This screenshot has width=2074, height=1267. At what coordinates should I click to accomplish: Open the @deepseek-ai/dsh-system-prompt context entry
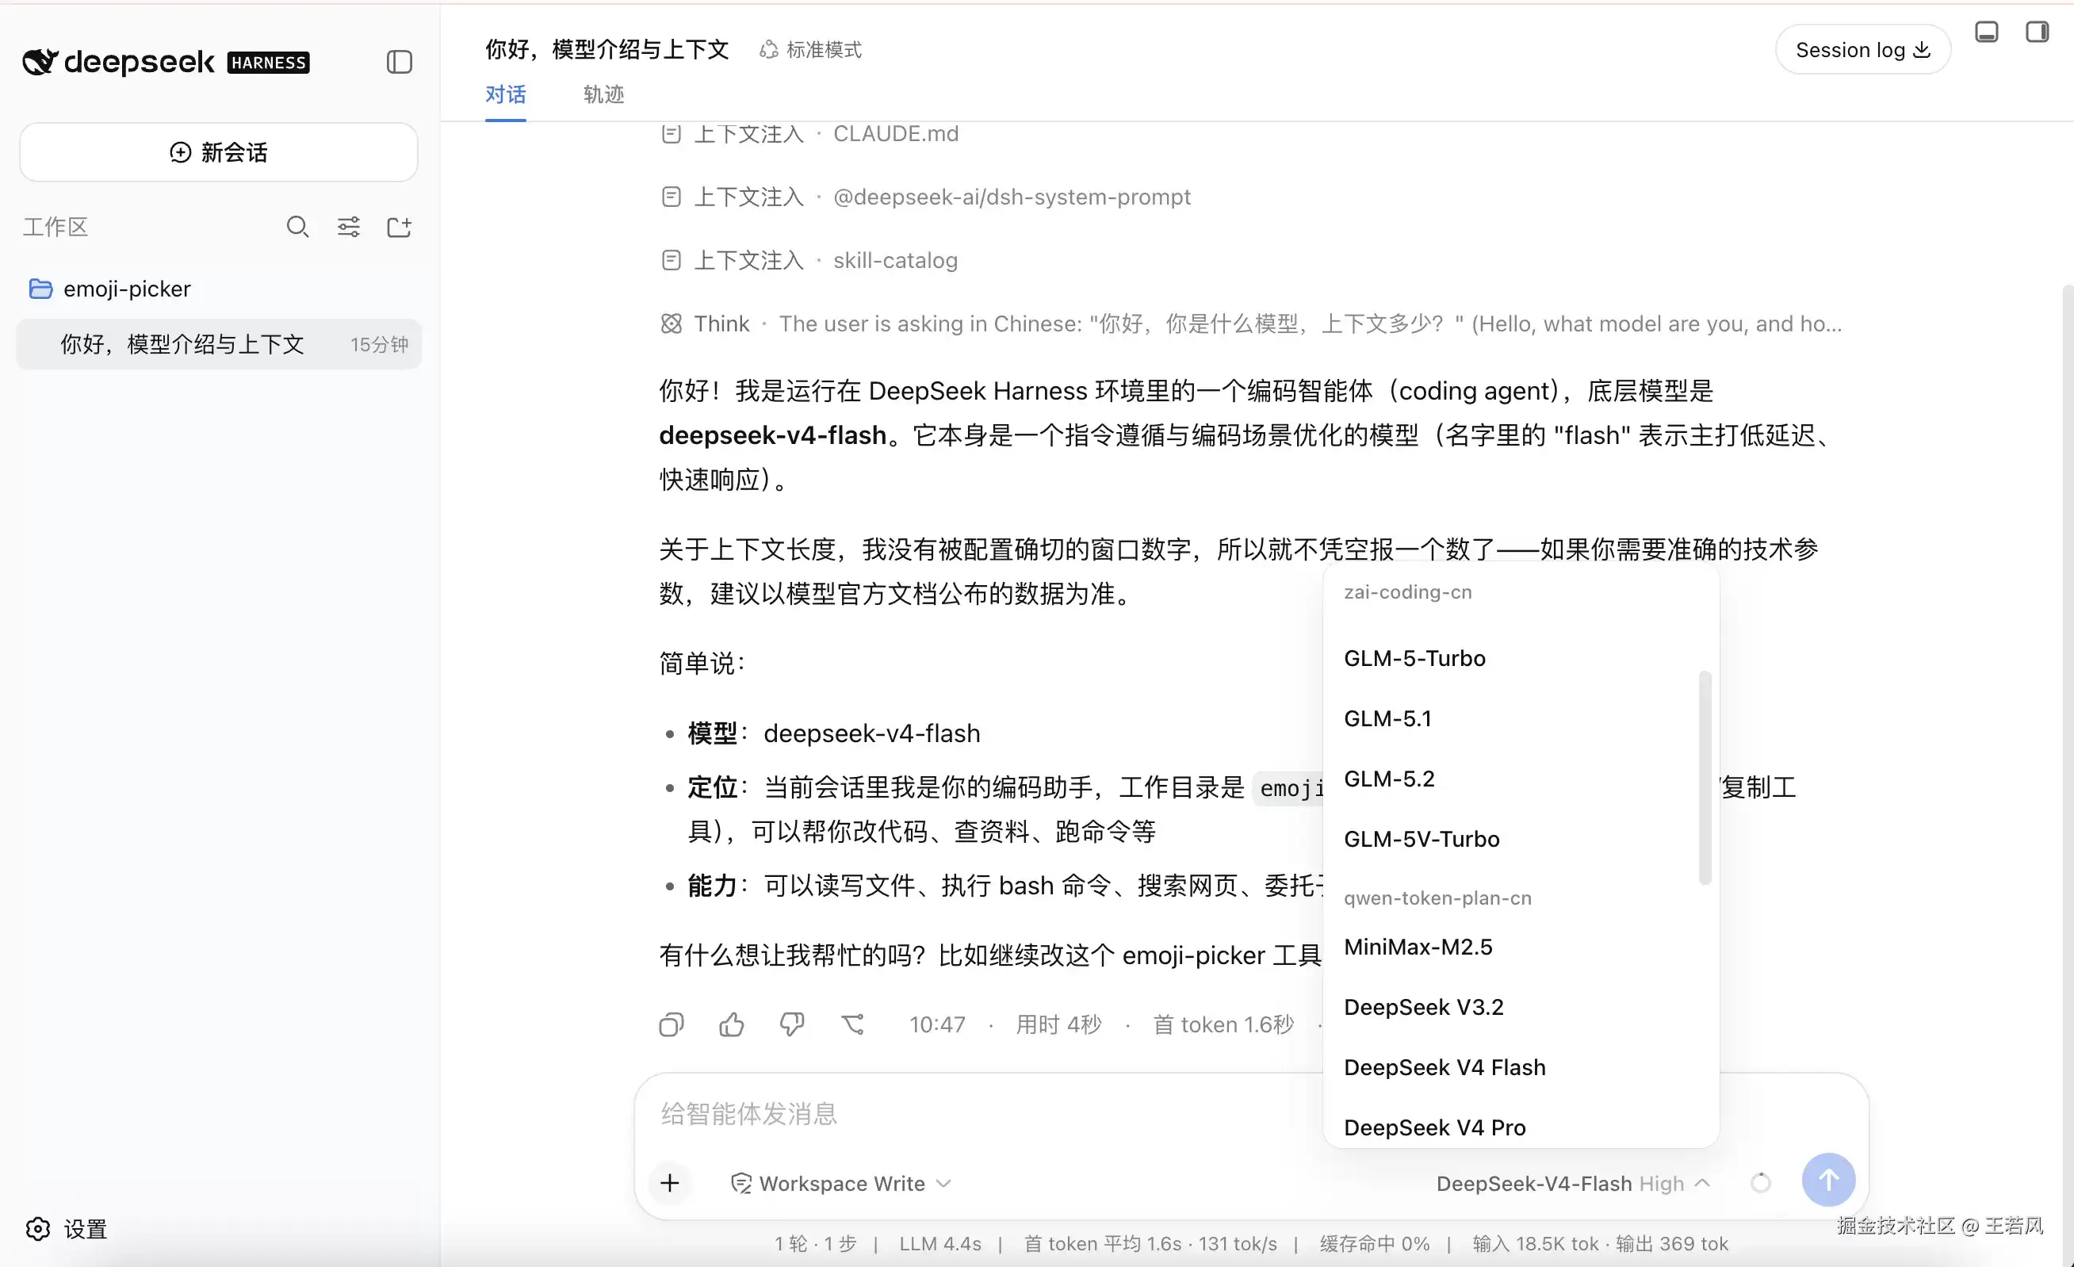(926, 197)
